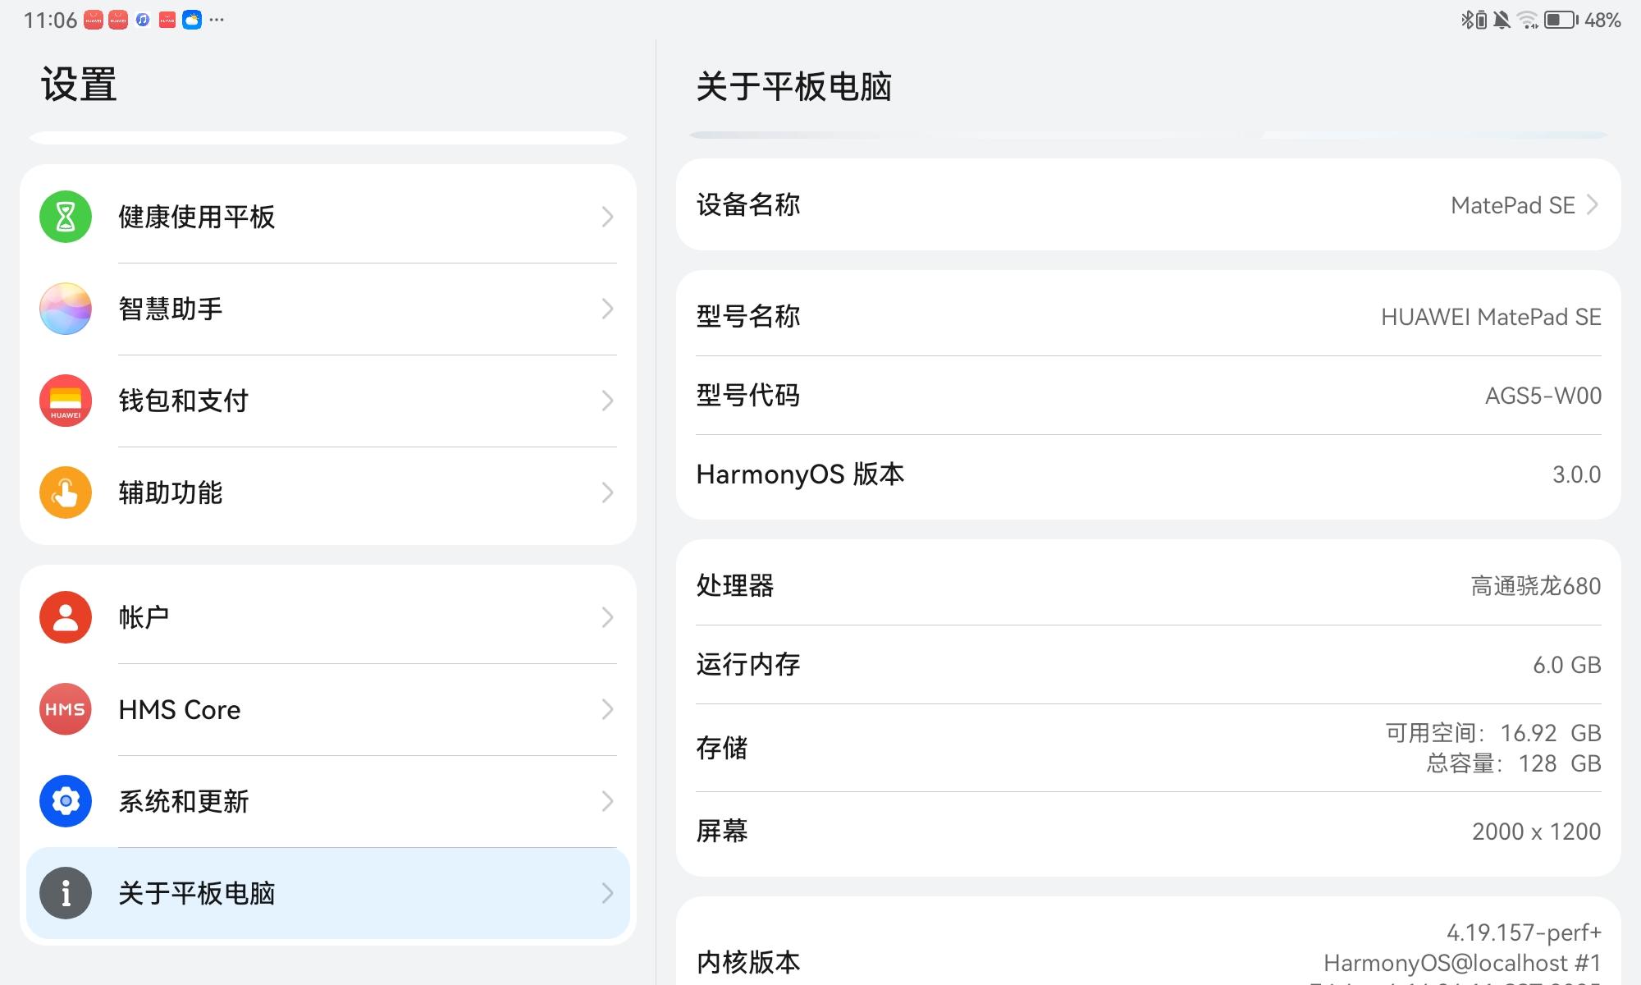Tap the red Account person icon
Screen dimensions: 1641x985
coord(66,617)
